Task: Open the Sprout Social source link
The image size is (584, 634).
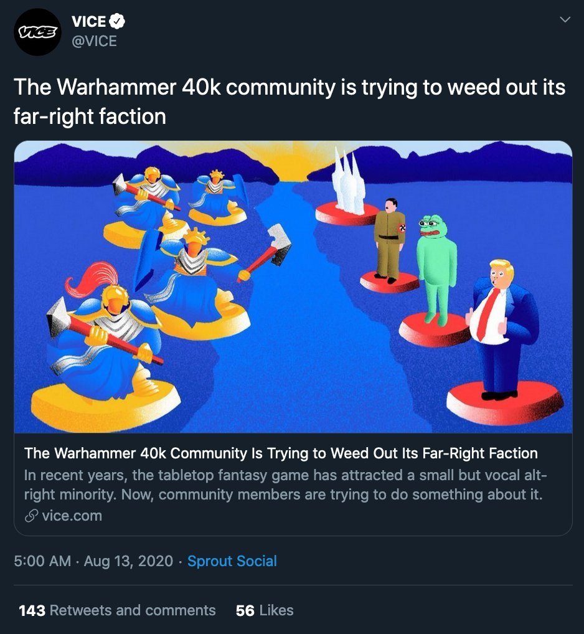Action: 232,561
